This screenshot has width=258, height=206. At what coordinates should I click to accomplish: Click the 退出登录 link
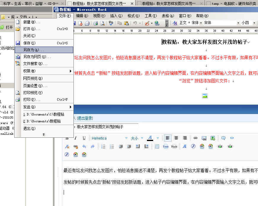click(x=85, y=118)
